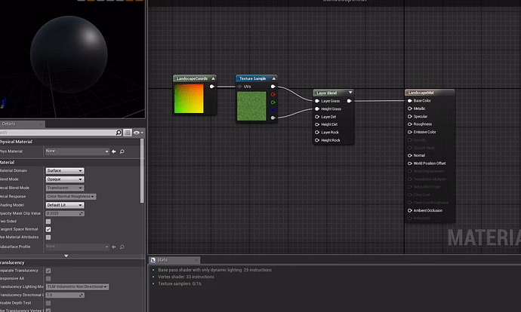Use selected asset arrow for Subsurface Profile
The width and height of the screenshot is (521, 312).
click(114, 247)
